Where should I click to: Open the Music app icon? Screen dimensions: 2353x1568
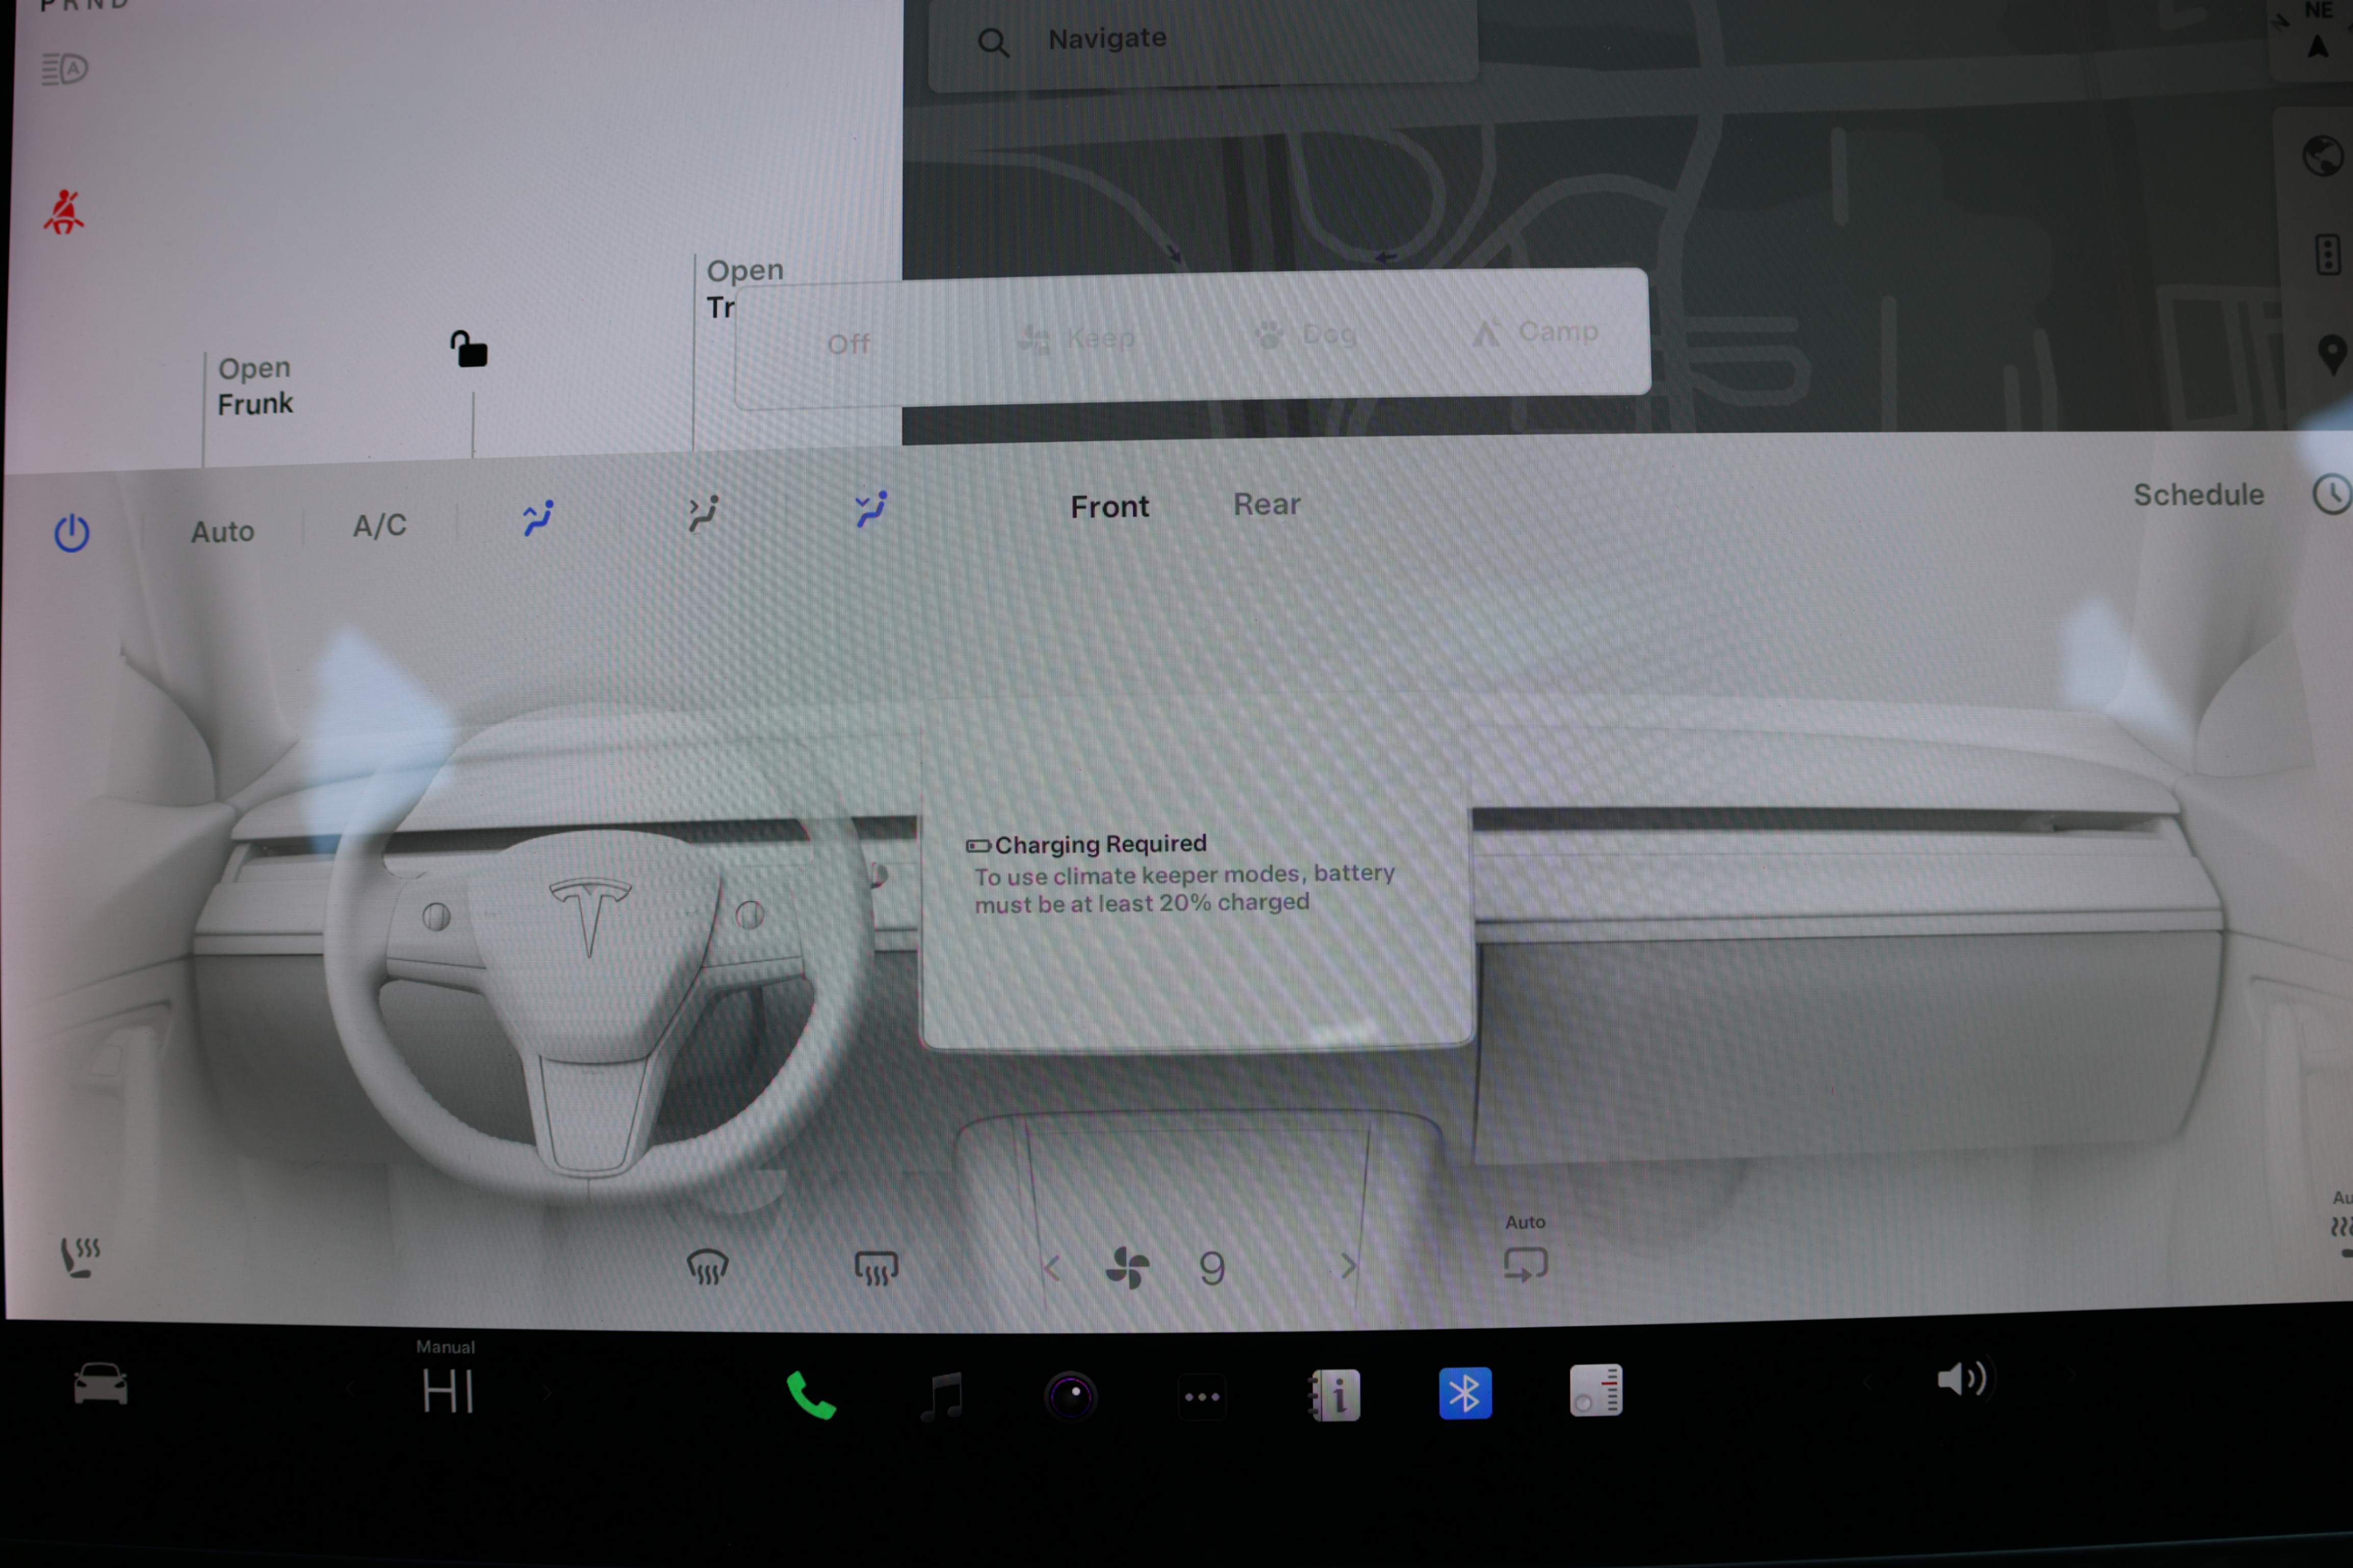(941, 1395)
